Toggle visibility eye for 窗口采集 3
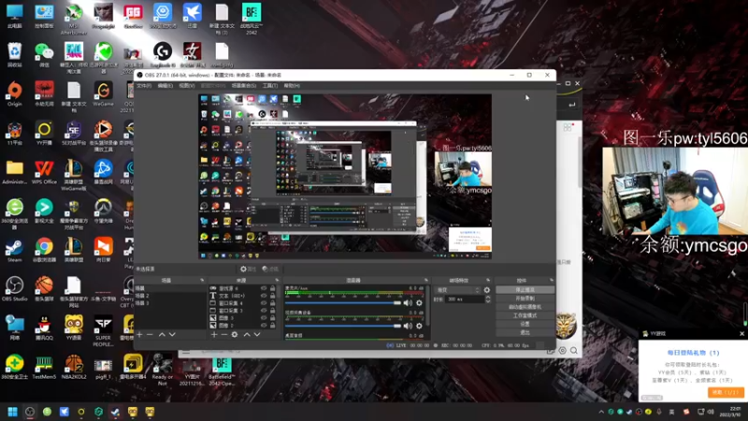The height and width of the screenshot is (421, 748). pyautogui.click(x=264, y=311)
